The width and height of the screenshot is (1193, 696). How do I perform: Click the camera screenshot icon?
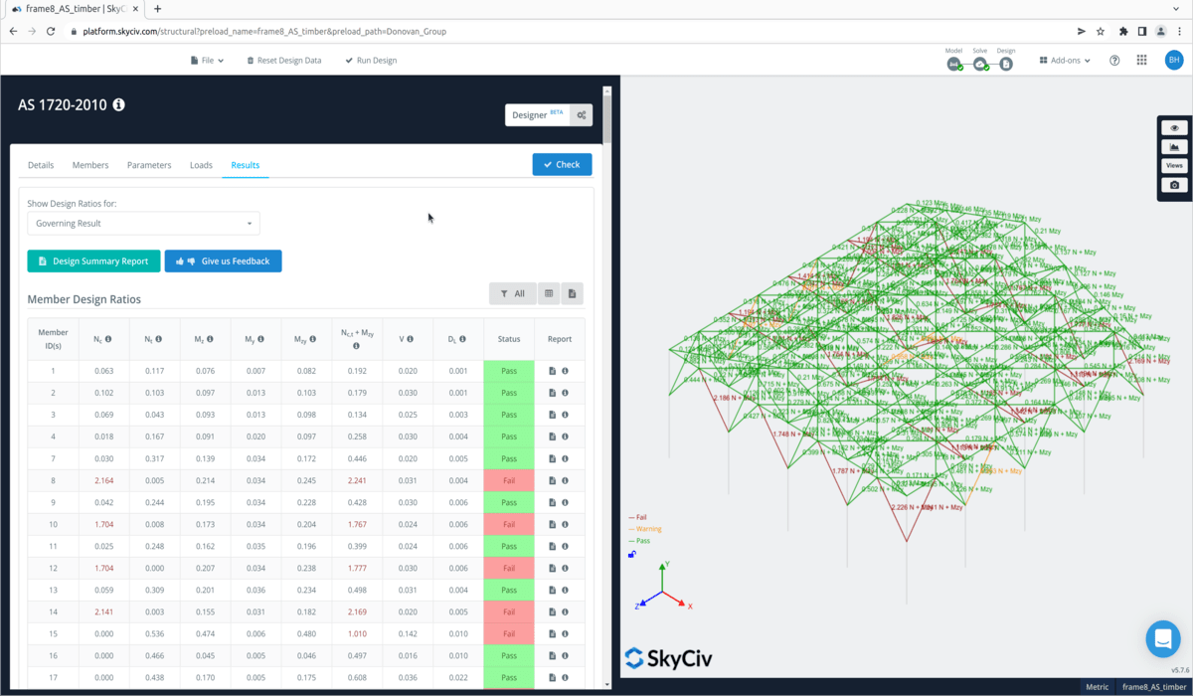tap(1174, 185)
